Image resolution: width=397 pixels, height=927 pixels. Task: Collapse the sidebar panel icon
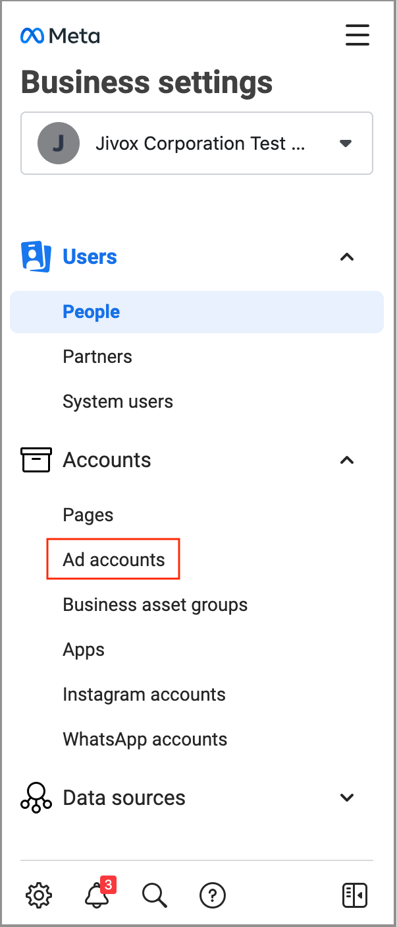click(x=355, y=895)
